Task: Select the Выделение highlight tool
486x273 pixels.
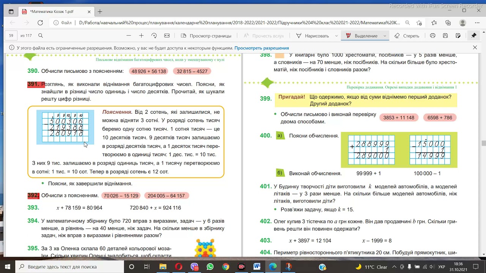Action: coord(362,36)
